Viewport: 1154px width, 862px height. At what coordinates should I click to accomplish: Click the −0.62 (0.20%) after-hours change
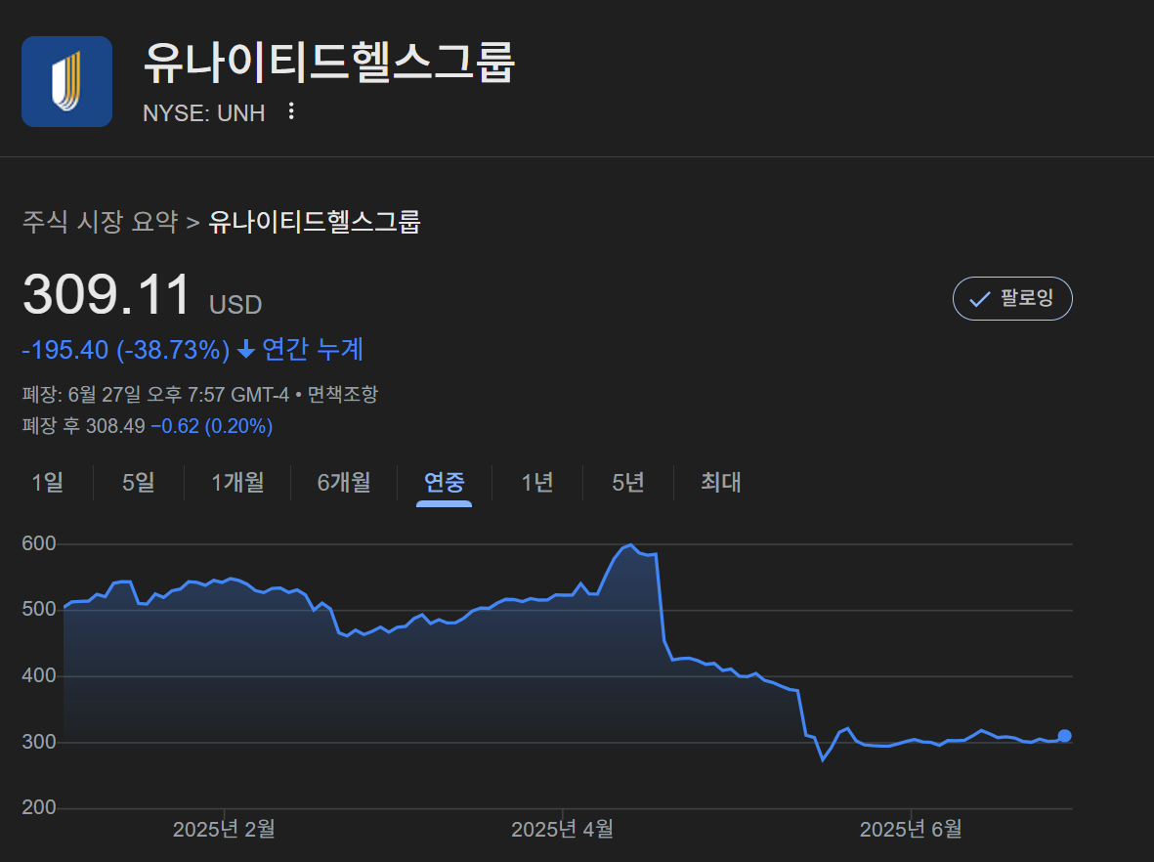pos(212,426)
